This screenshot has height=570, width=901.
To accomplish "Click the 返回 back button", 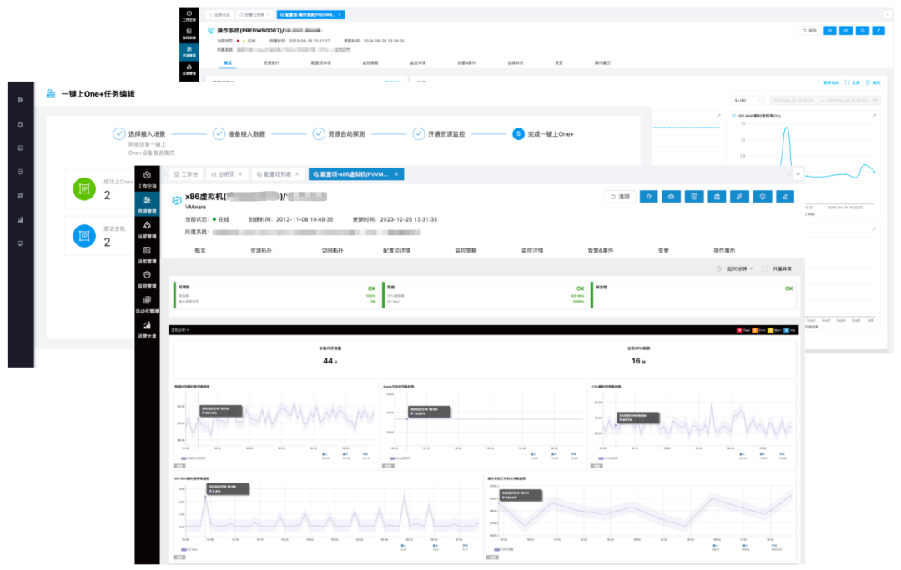I will pyautogui.click(x=620, y=197).
